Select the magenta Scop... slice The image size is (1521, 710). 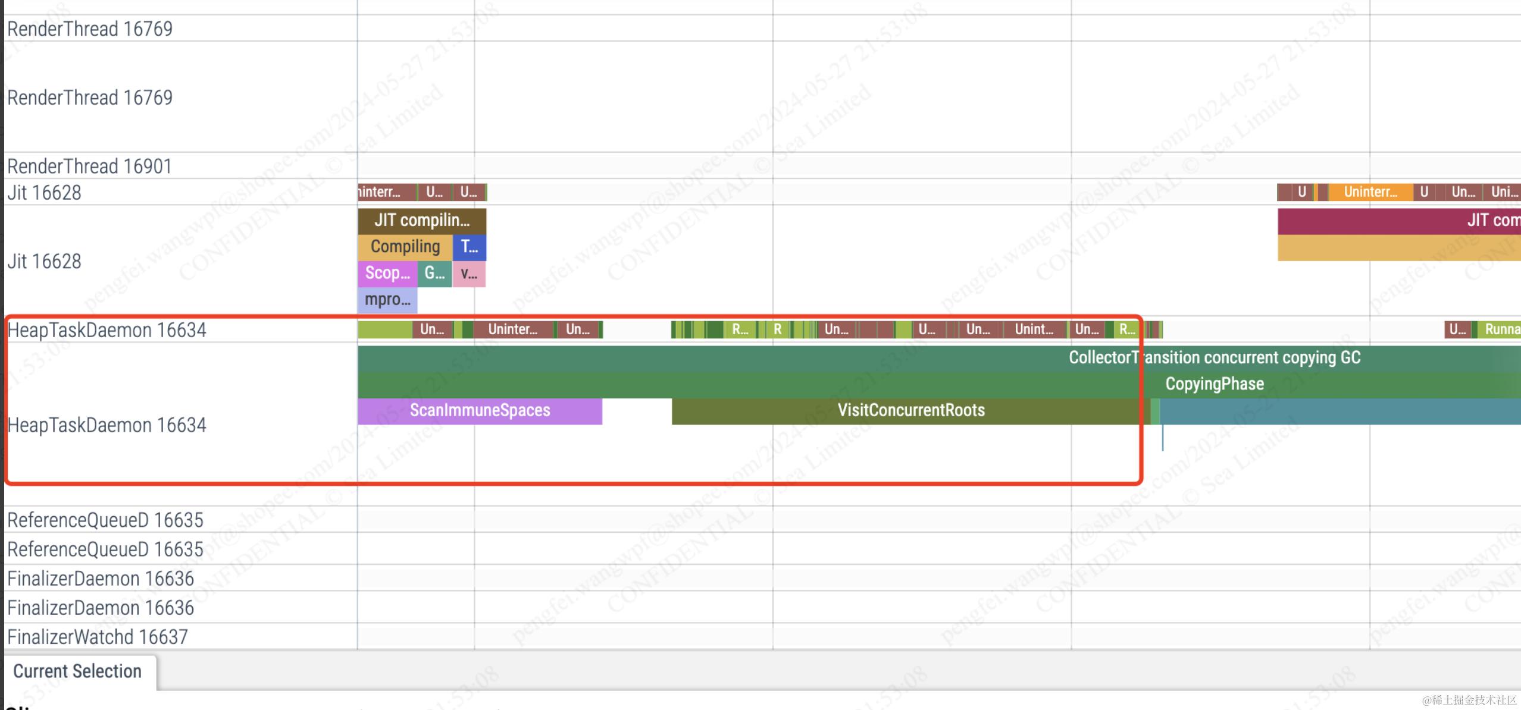(387, 274)
